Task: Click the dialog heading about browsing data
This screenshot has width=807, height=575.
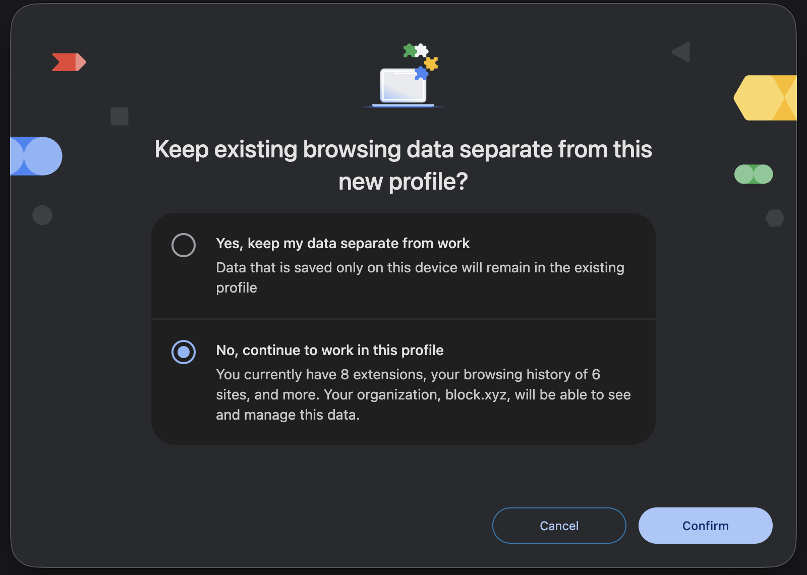Action: pyautogui.click(x=403, y=165)
